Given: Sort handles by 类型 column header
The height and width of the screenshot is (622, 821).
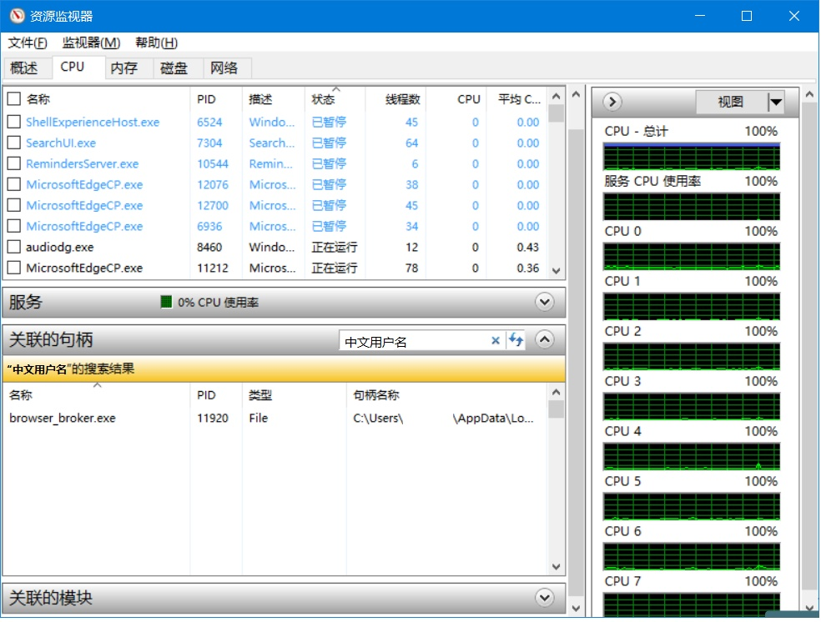Looking at the screenshot, I should (x=294, y=395).
